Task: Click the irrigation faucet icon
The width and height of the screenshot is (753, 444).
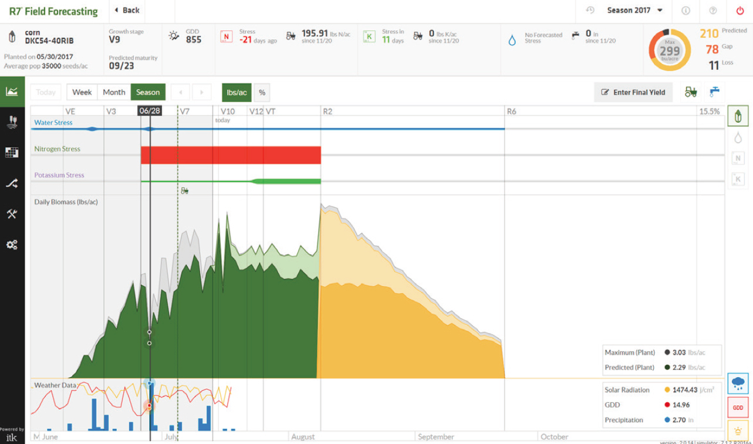Action: [x=714, y=92]
